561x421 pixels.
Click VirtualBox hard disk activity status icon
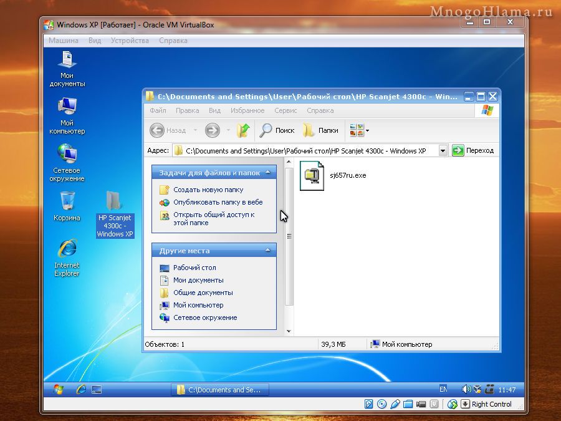pos(368,404)
